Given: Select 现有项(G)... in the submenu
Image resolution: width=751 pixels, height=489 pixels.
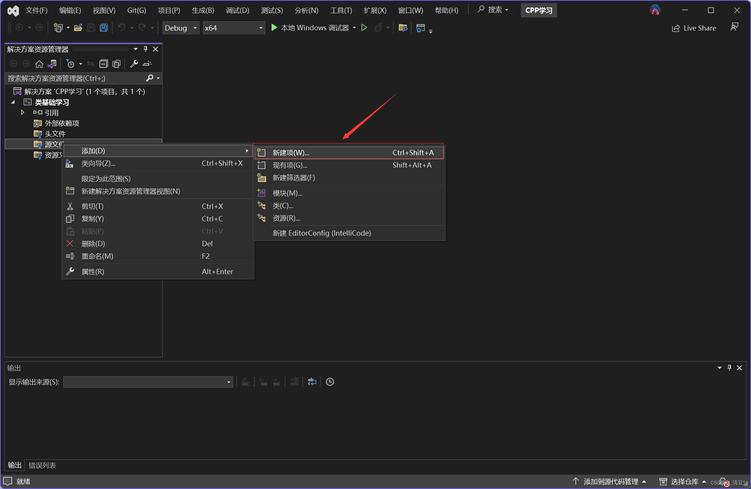Looking at the screenshot, I should tap(349, 165).
